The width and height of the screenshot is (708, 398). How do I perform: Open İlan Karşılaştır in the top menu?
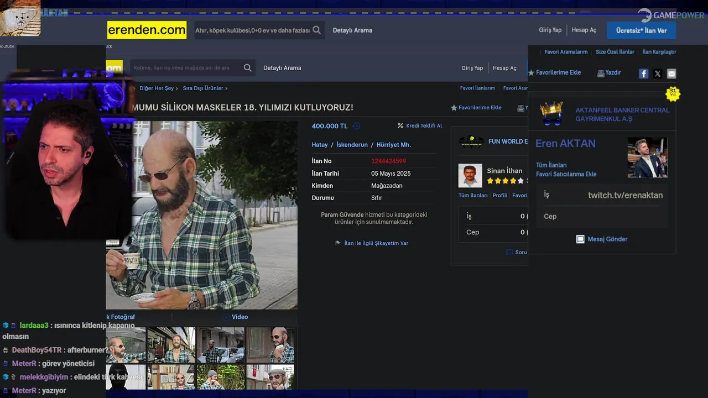(659, 52)
